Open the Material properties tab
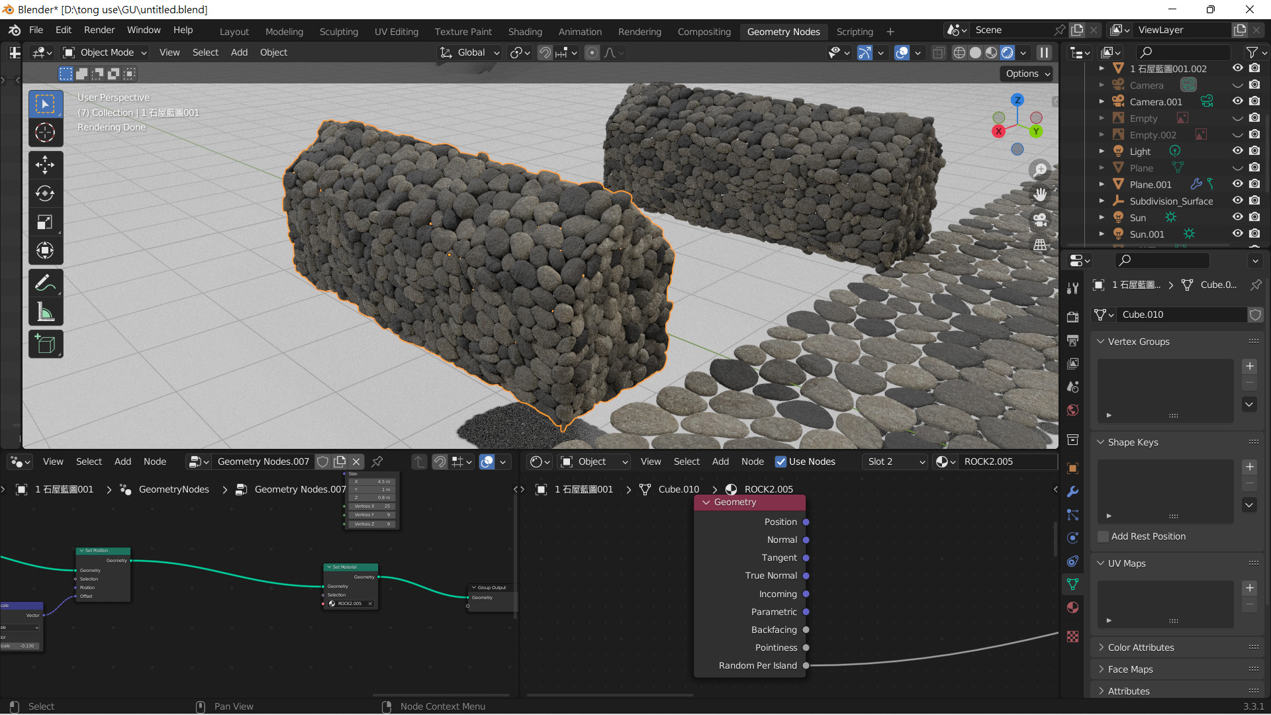Screen dimensions: 1271x715 (1073, 607)
